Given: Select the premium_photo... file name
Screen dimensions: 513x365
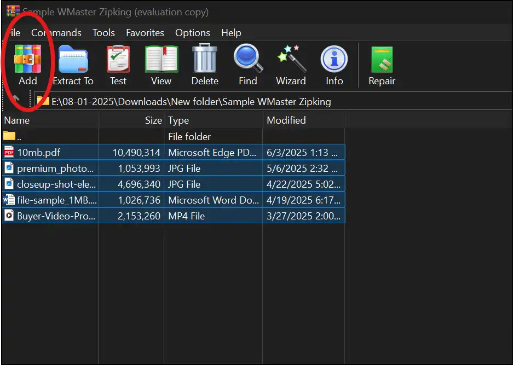Looking at the screenshot, I should tap(55, 169).
